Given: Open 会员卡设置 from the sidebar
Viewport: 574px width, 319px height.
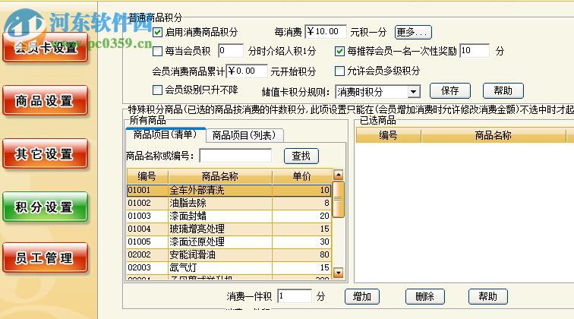Looking at the screenshot, I should point(46,47).
